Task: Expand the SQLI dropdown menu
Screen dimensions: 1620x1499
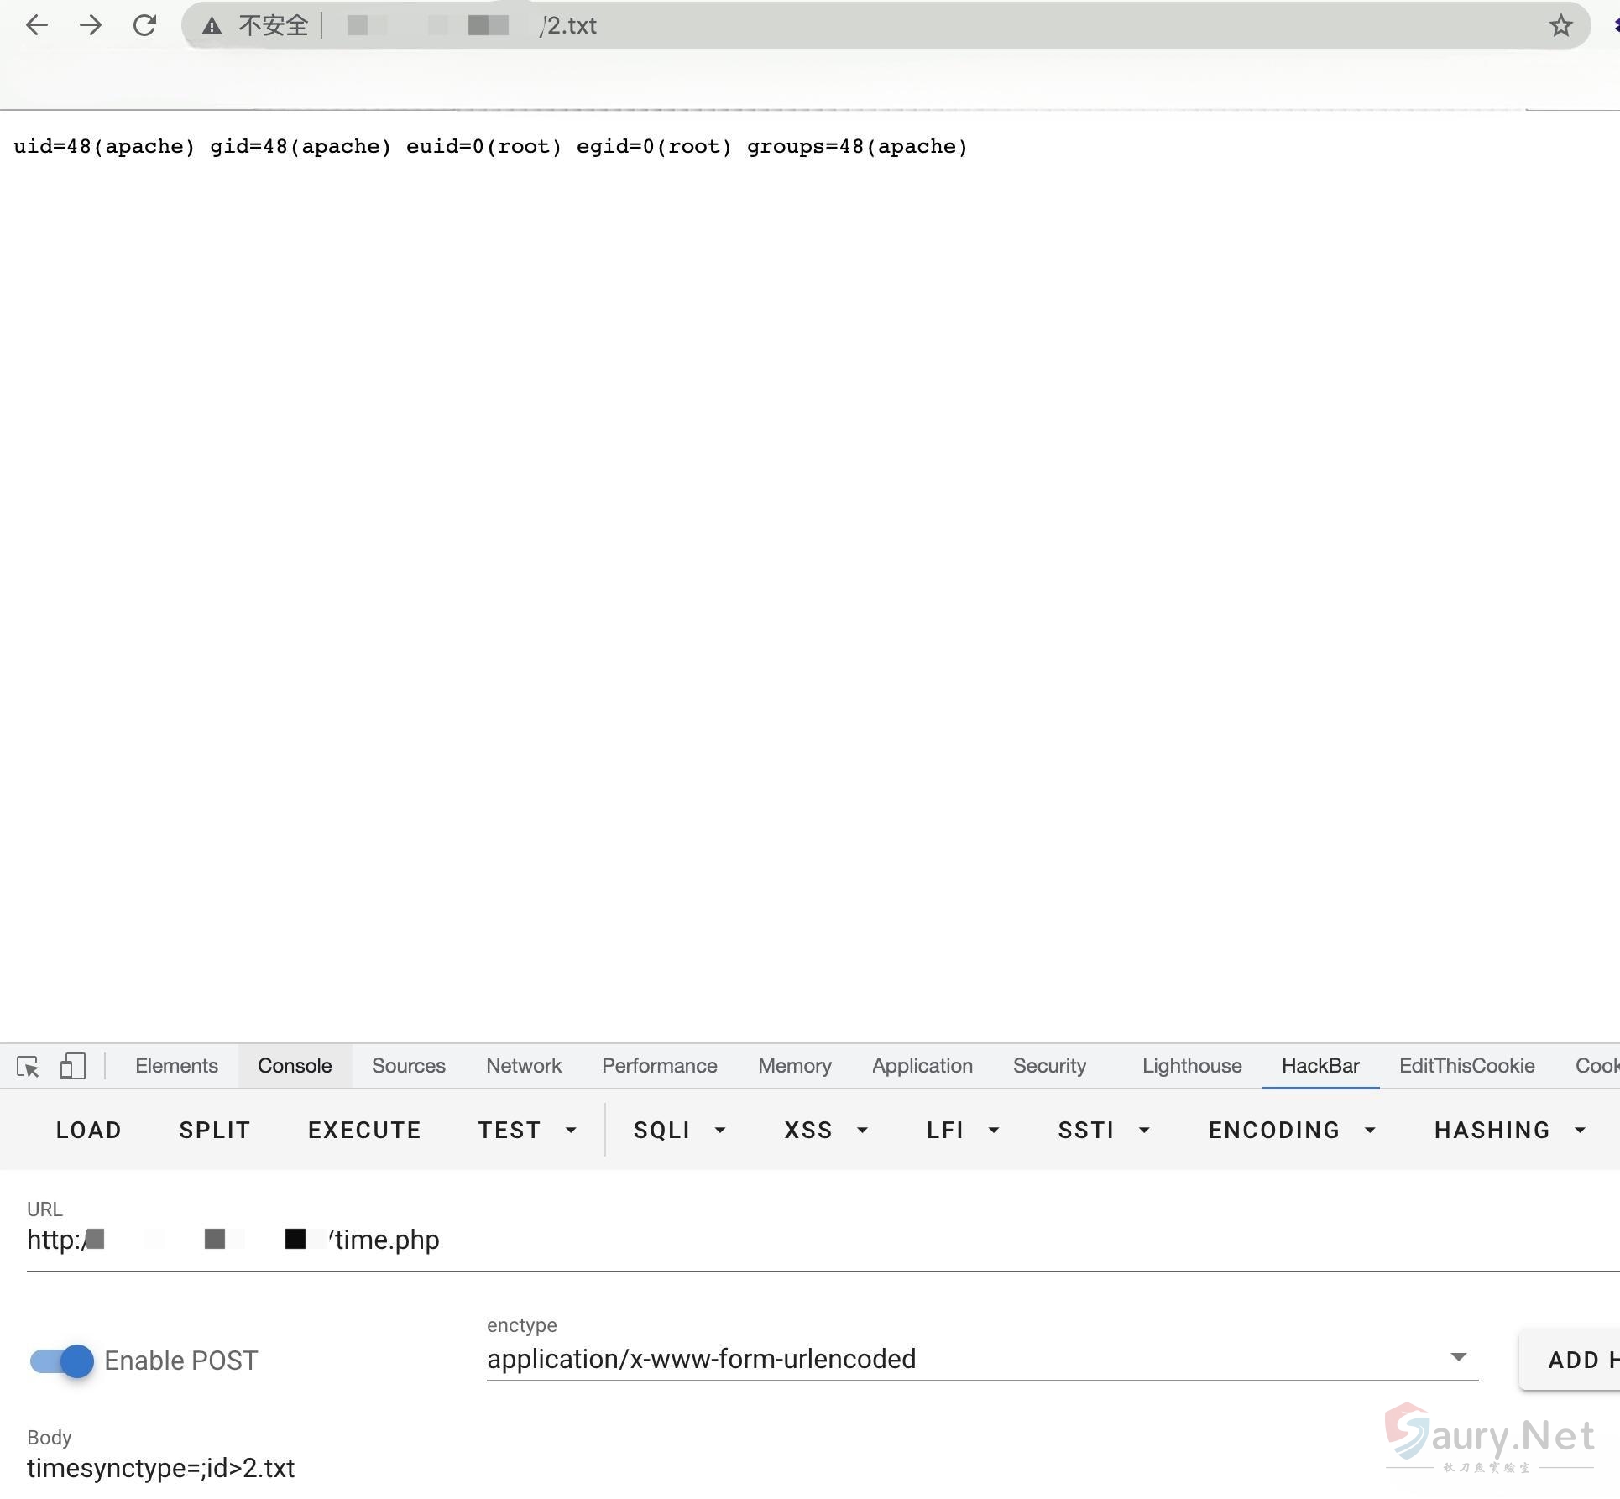Action: 679,1130
